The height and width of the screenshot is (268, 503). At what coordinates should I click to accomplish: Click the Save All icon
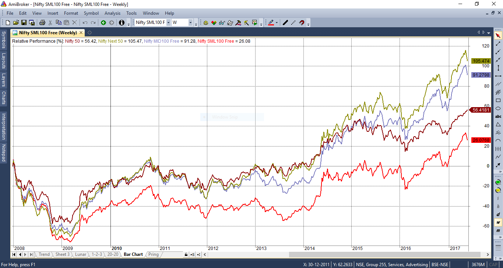[31, 22]
